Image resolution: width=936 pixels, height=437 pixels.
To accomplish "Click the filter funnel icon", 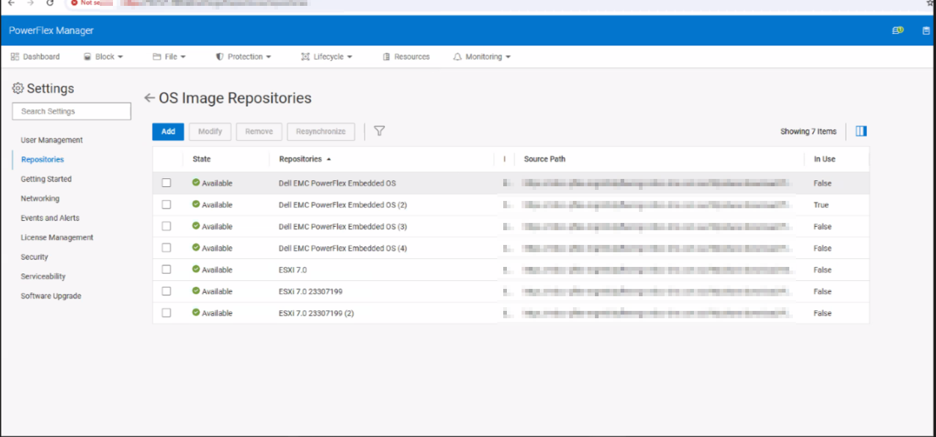I will [379, 131].
